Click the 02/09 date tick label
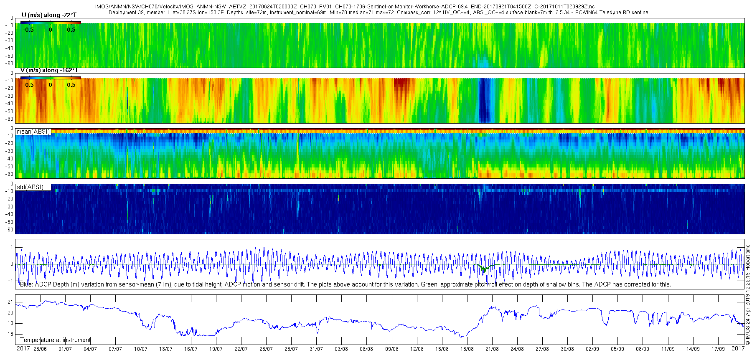 pyautogui.click(x=592, y=349)
